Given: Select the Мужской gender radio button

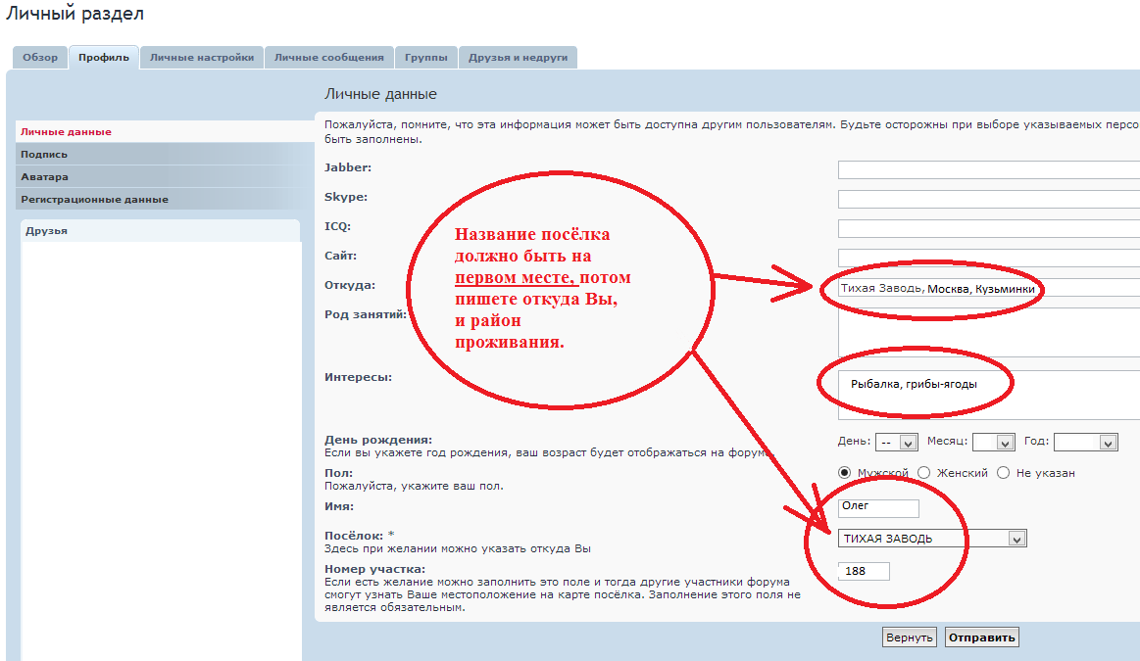Looking at the screenshot, I should coord(845,472).
